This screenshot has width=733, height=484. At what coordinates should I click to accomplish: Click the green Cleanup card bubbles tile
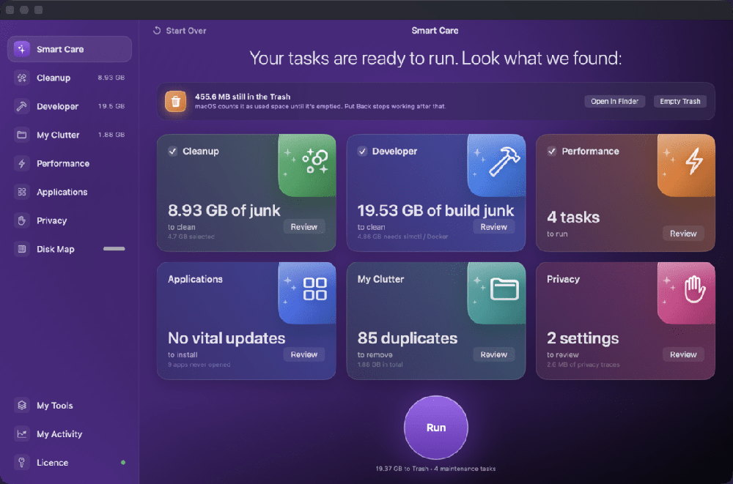click(307, 165)
